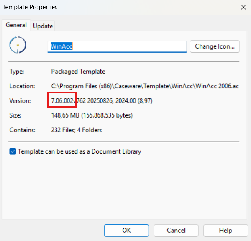
Task: Click the '232 Files; 4 Folders' text
Action: 77,130
